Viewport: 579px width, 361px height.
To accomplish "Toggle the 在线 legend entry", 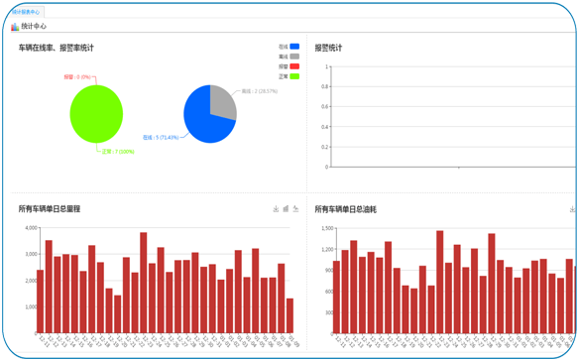I will point(289,47).
